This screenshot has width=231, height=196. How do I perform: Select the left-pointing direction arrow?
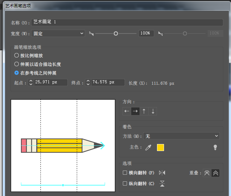click(x=127, y=111)
